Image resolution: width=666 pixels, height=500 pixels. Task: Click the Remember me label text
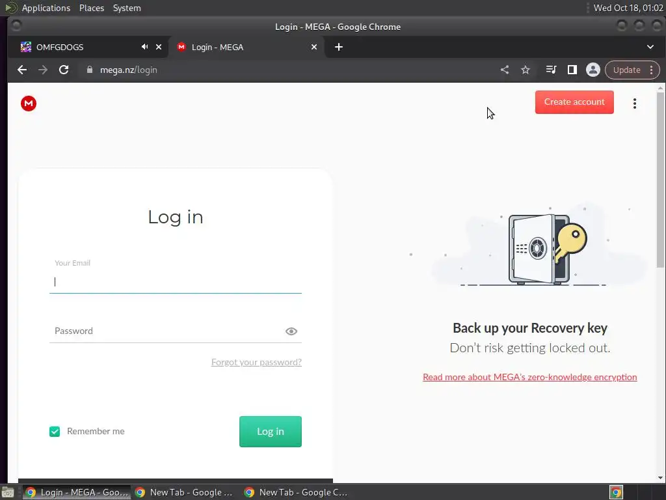[x=96, y=431]
